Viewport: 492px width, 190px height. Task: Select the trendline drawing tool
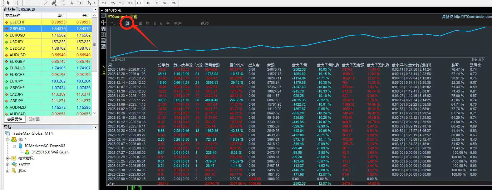point(46,3)
